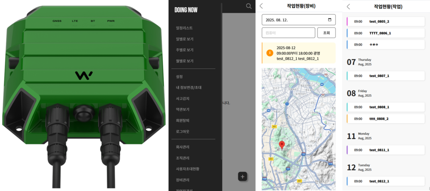430x191 pixels.
Task: Select 월별로 보기 in side menu
Action: 184,61
